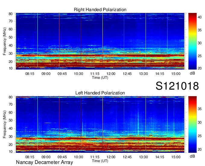Click the 09:45 tick on the bottom plot
The height and width of the screenshot is (166, 205).
62,157
